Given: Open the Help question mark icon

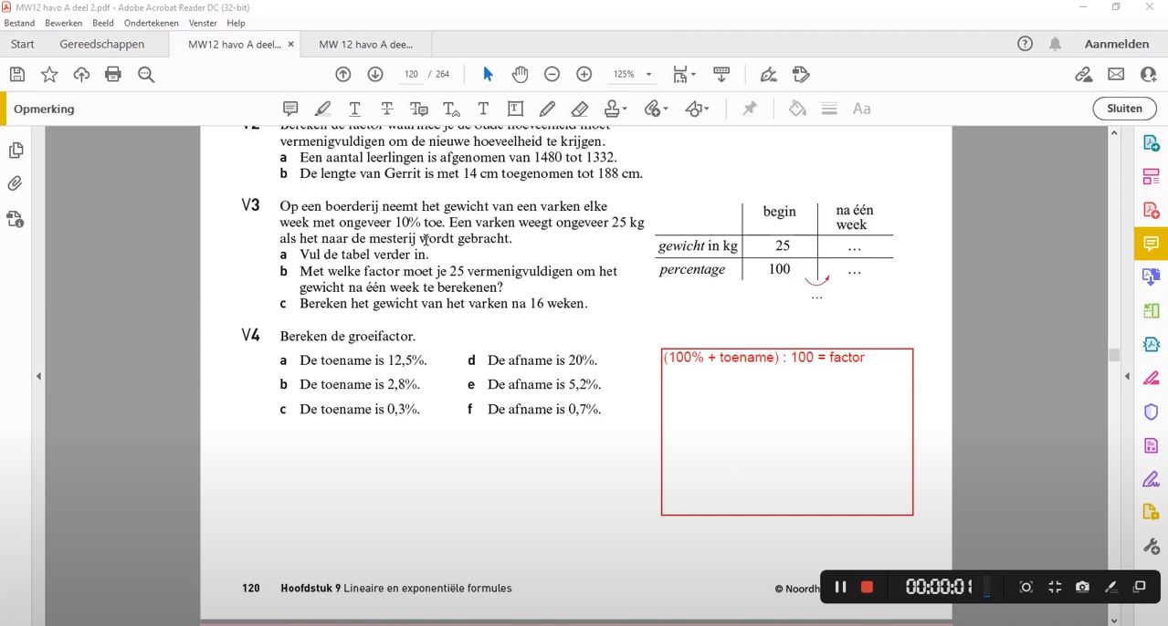Looking at the screenshot, I should tap(1025, 44).
